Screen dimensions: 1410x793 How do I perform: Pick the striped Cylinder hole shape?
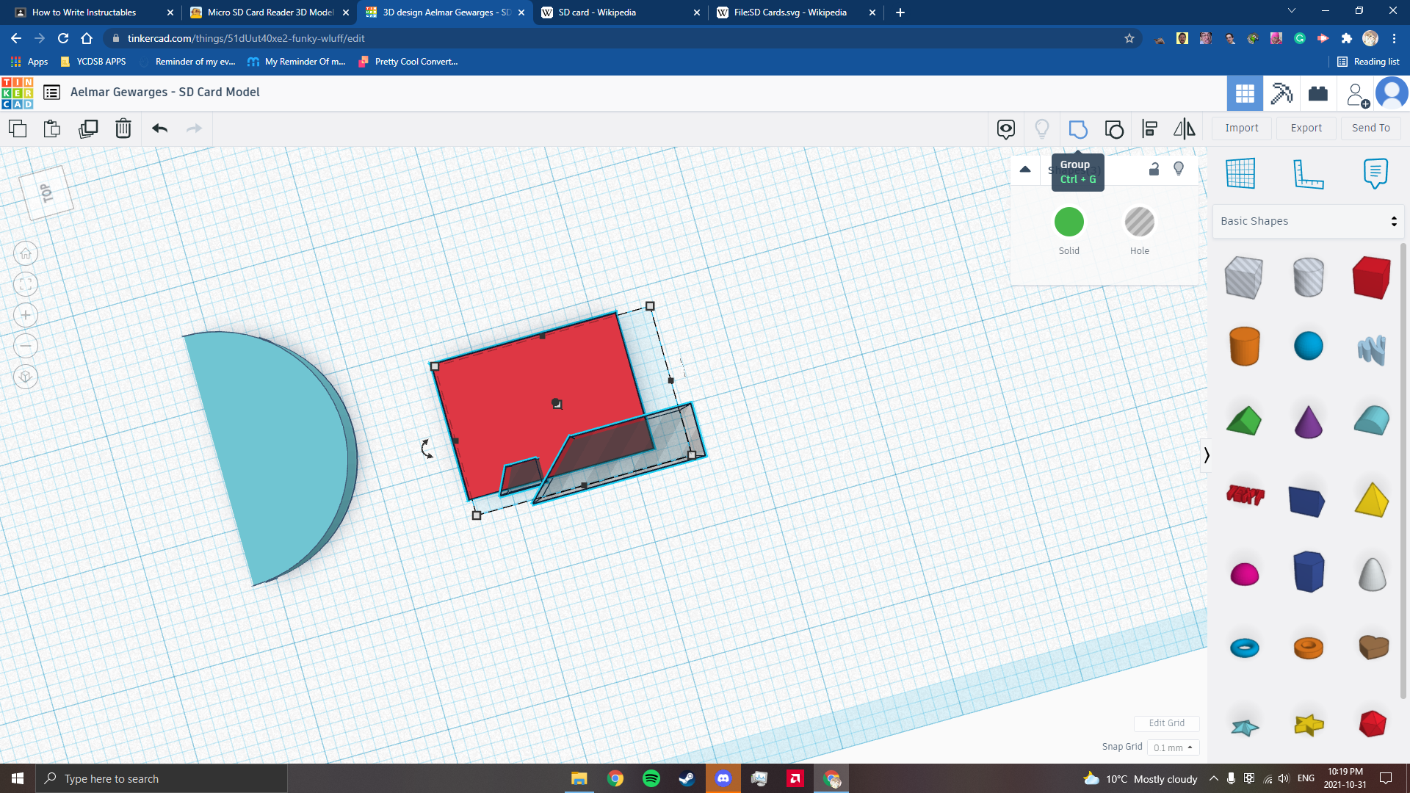pos(1308,277)
